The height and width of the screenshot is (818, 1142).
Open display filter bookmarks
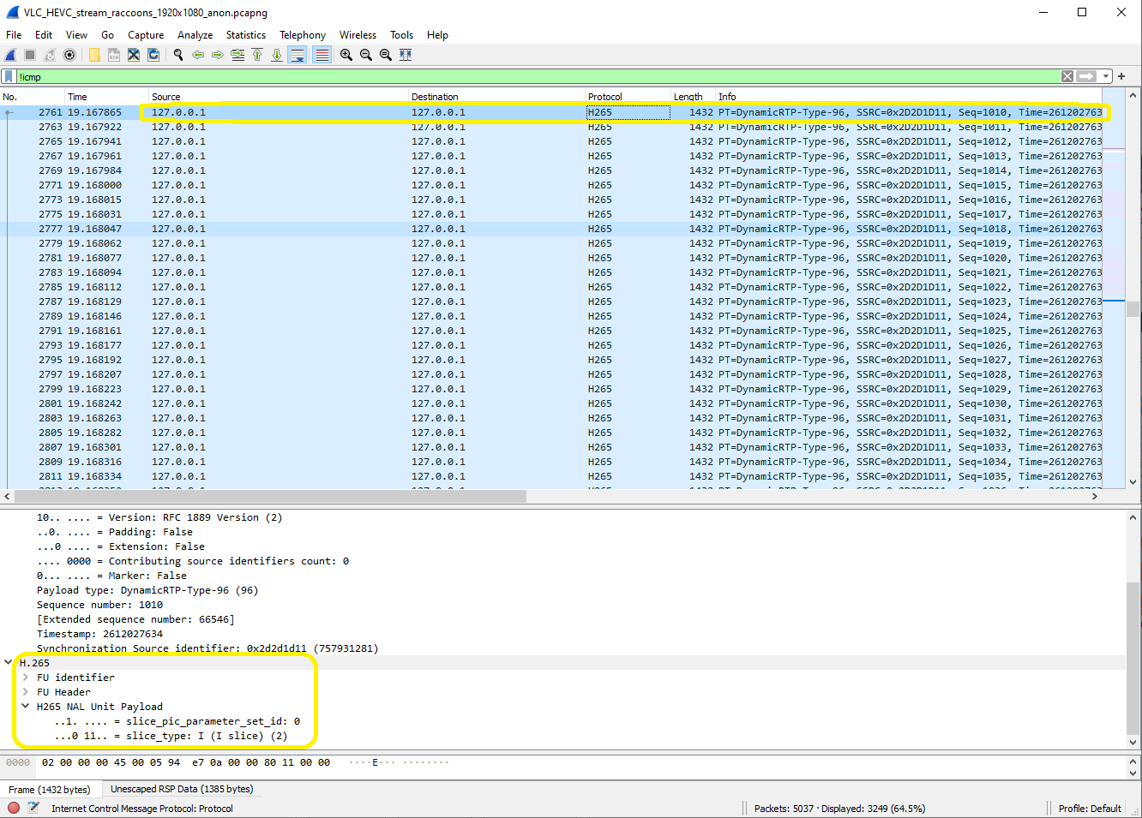tap(9, 76)
